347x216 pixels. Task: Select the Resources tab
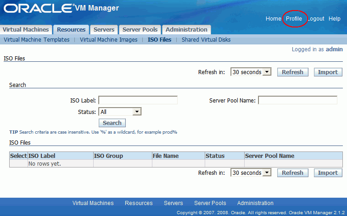[x=71, y=30]
